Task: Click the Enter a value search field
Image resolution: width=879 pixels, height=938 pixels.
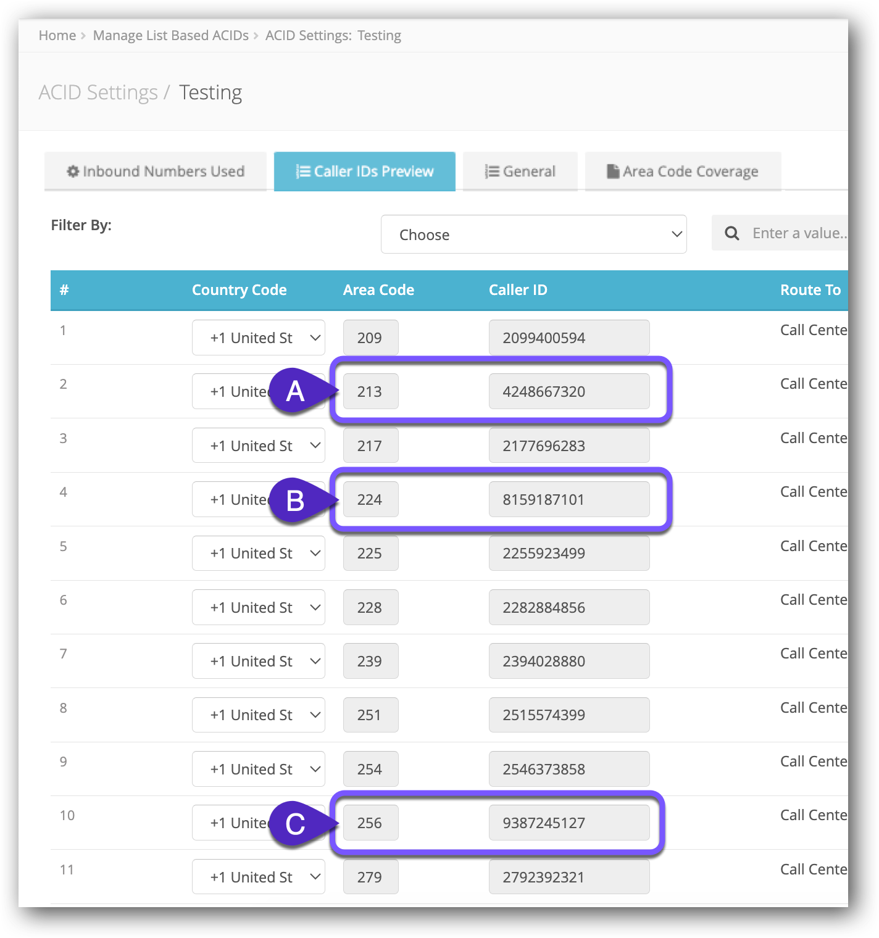Action: tap(799, 233)
